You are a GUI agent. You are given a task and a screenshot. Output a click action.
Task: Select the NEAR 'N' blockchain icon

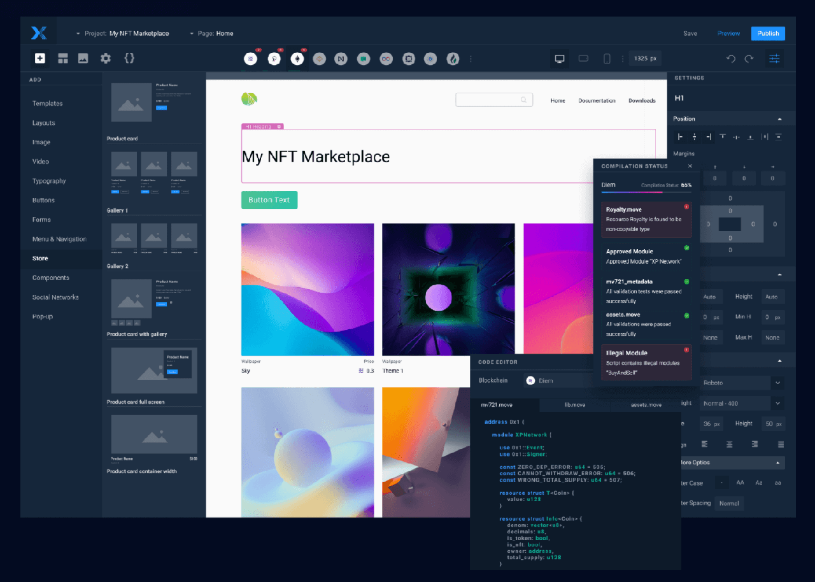[x=342, y=59]
